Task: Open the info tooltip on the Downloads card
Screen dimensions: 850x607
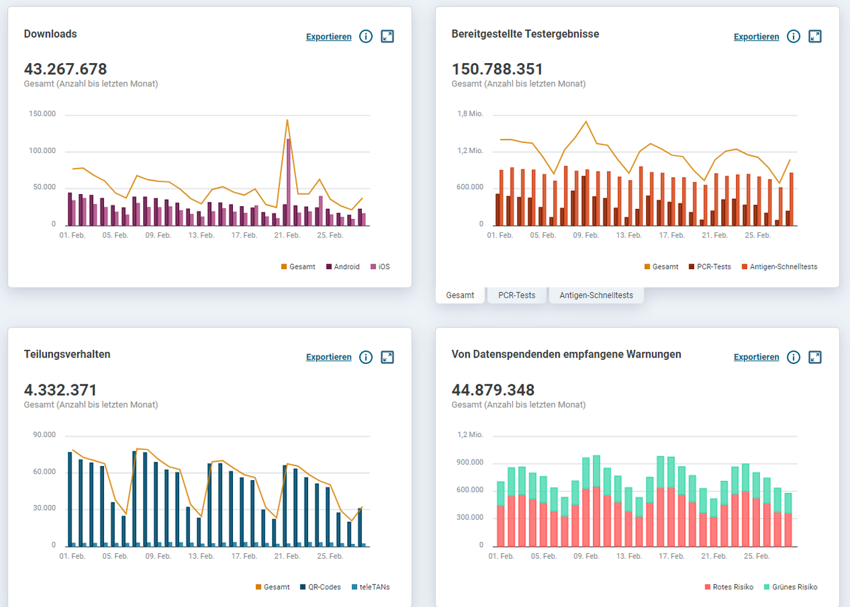Action: coord(365,36)
